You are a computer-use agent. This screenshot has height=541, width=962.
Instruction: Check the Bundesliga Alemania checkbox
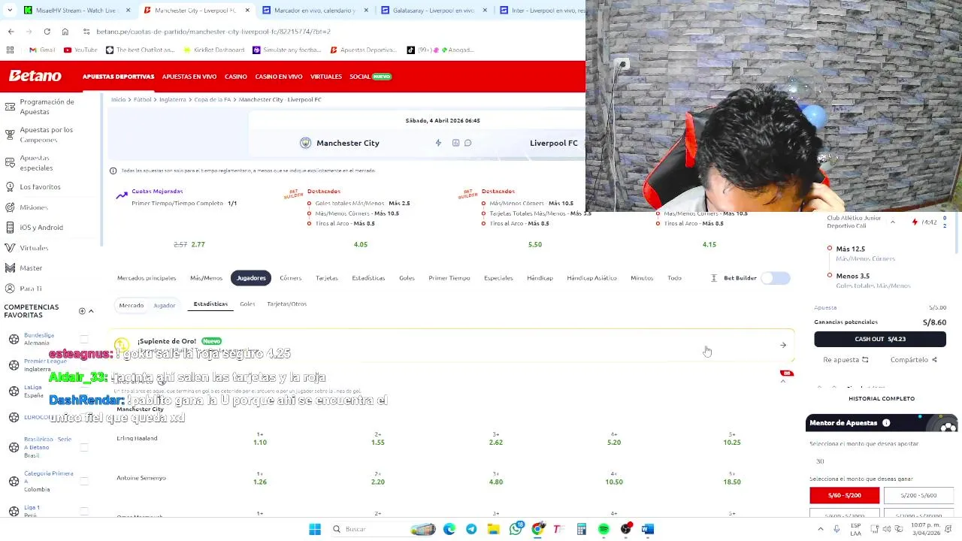click(84, 340)
